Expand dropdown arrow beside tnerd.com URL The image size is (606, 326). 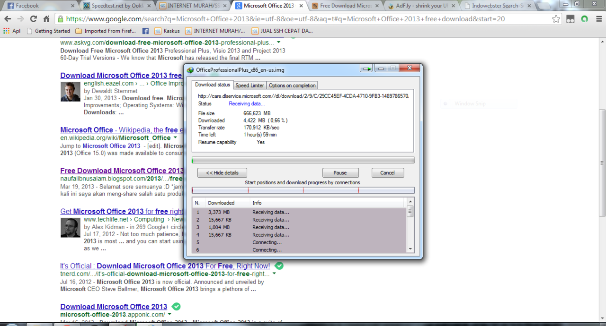(x=274, y=274)
